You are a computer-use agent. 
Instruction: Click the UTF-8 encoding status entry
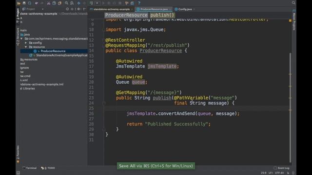(279, 173)
